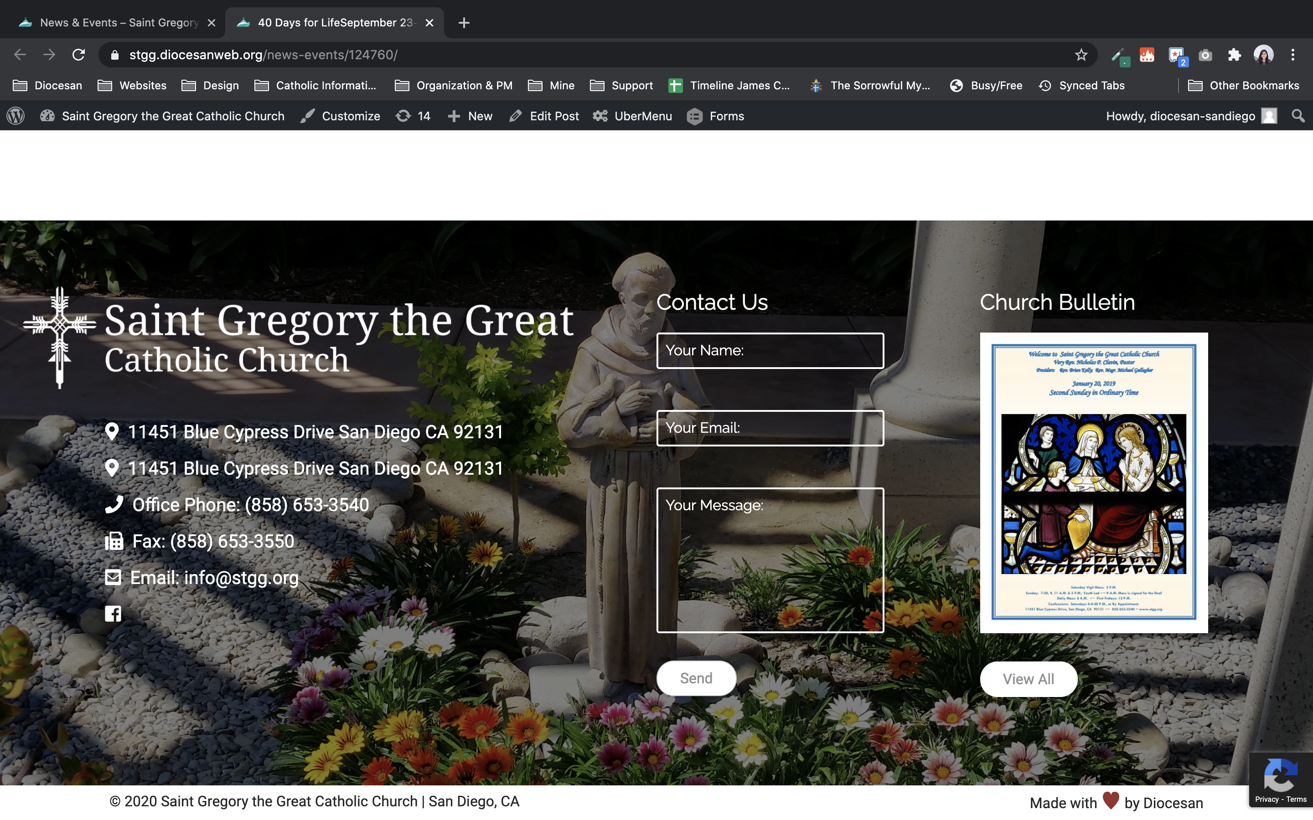Click the reCAPTCHA badge icon
Image resolution: width=1313 pixels, height=820 pixels.
point(1281,775)
